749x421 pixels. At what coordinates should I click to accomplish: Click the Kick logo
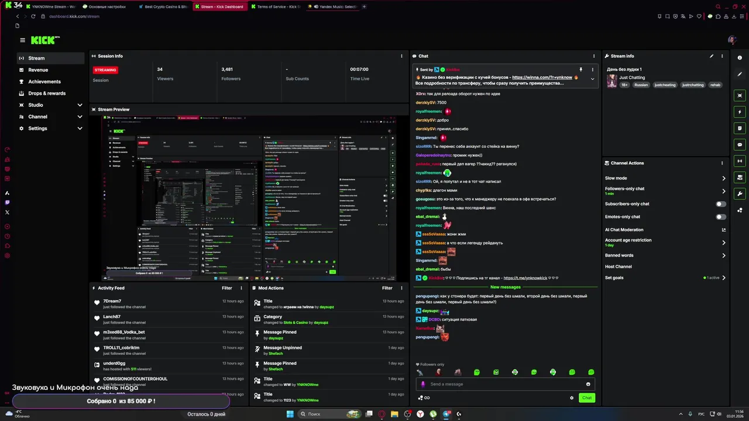click(45, 40)
